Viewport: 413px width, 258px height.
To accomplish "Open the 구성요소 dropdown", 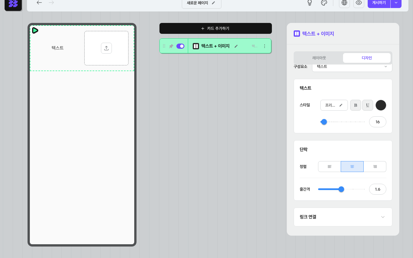I will pyautogui.click(x=352, y=68).
